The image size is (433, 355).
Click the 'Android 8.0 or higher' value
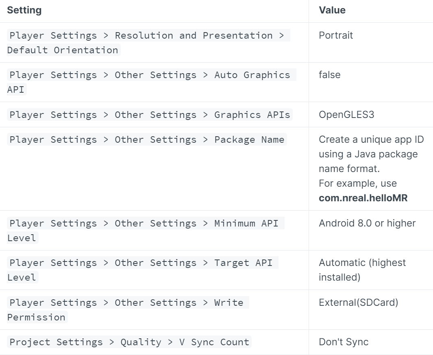click(367, 223)
